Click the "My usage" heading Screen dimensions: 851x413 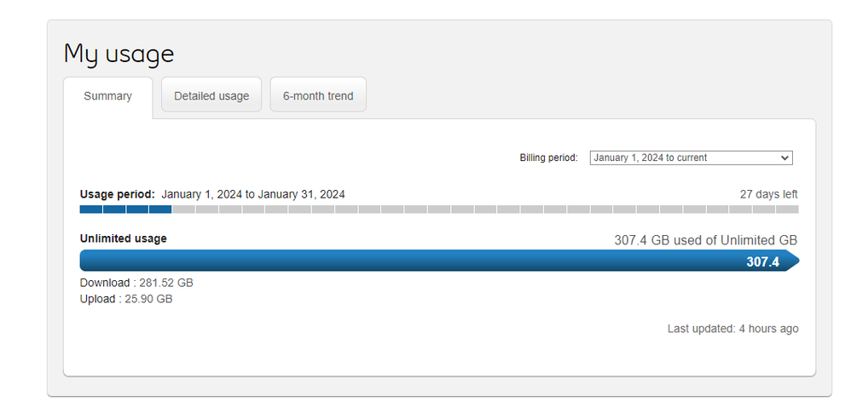[119, 54]
